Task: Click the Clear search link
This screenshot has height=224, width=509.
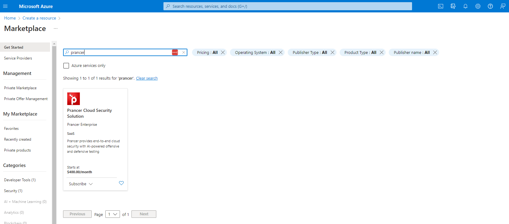Action: pos(147,78)
